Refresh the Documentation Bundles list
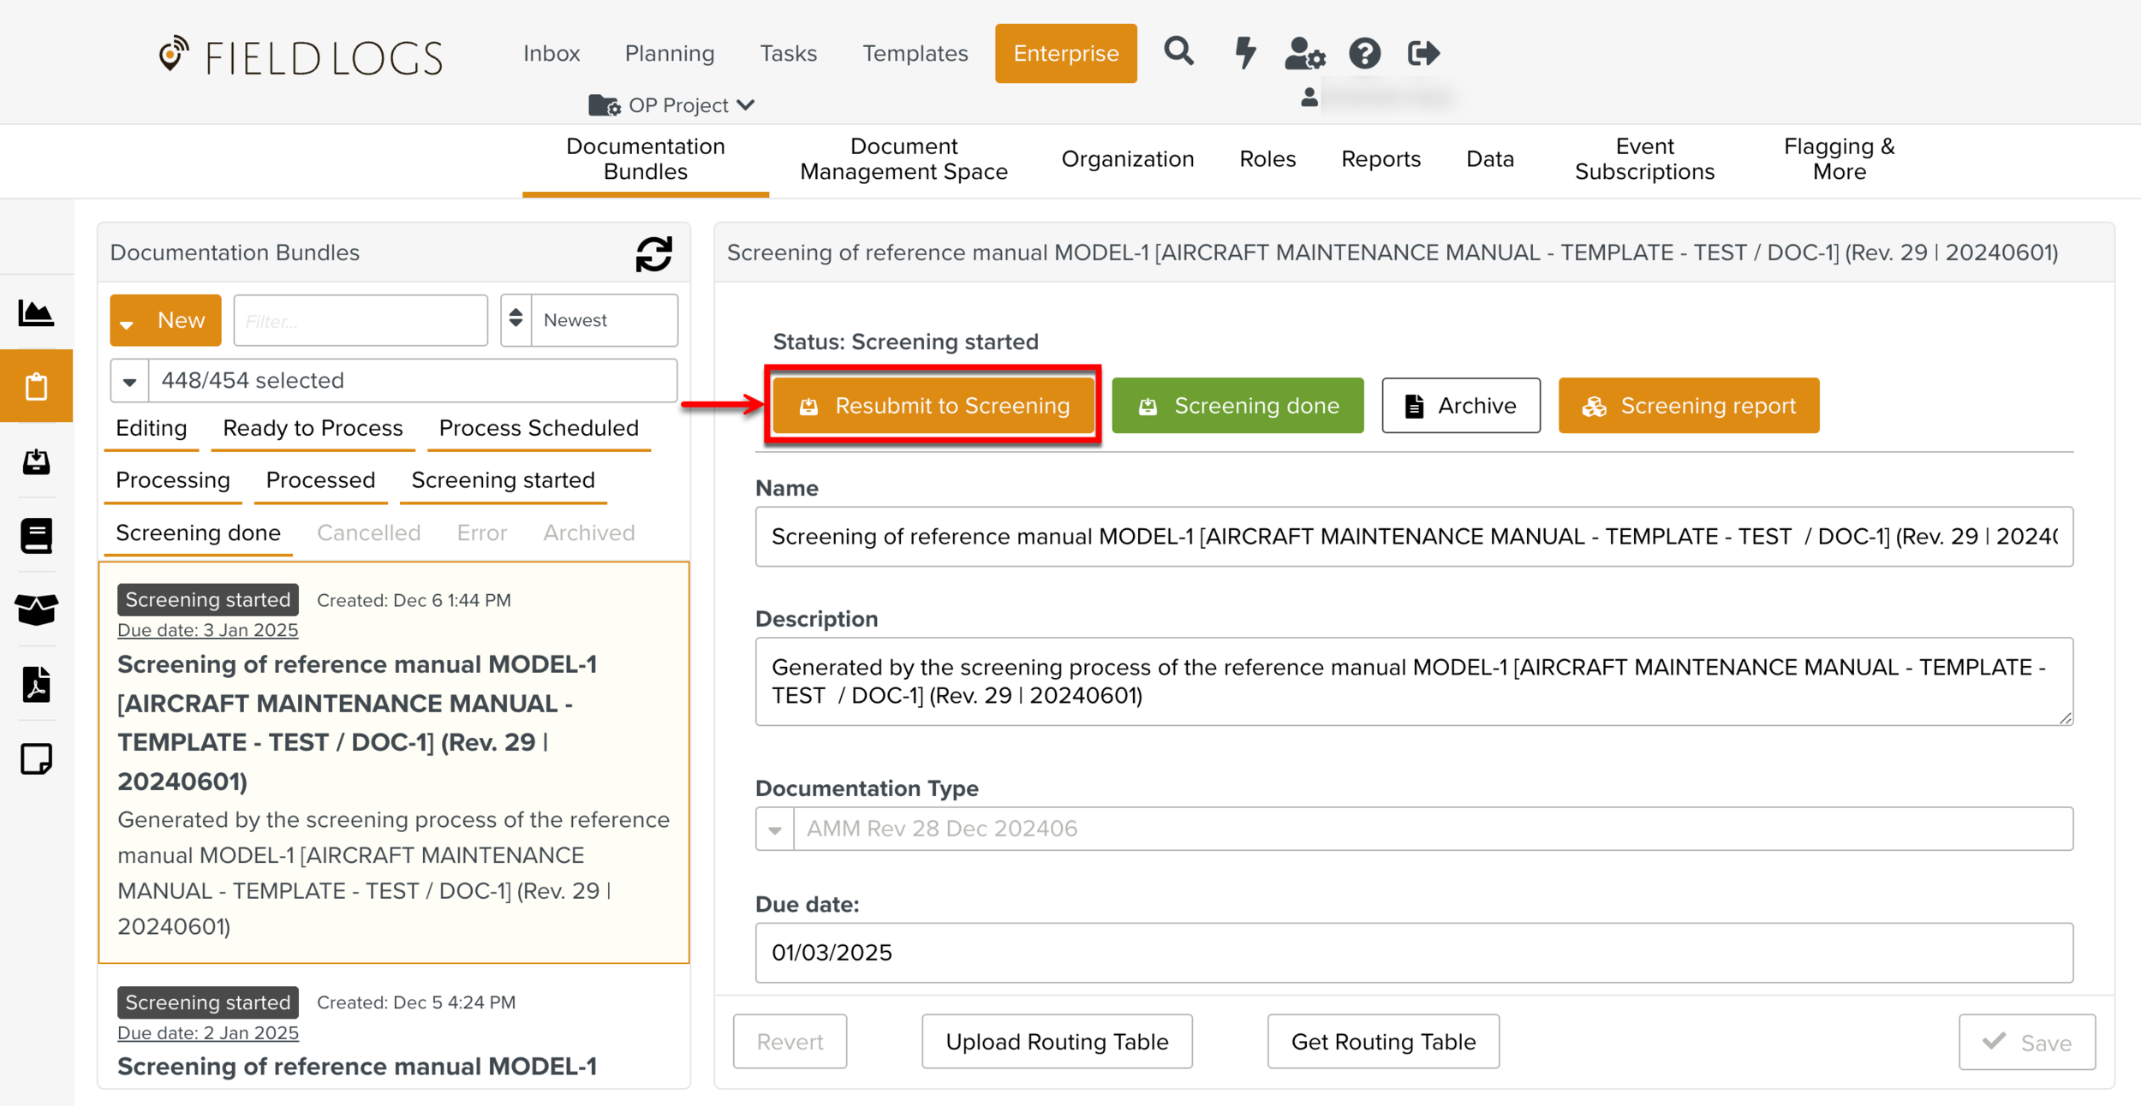This screenshot has height=1106, width=2141. (653, 253)
